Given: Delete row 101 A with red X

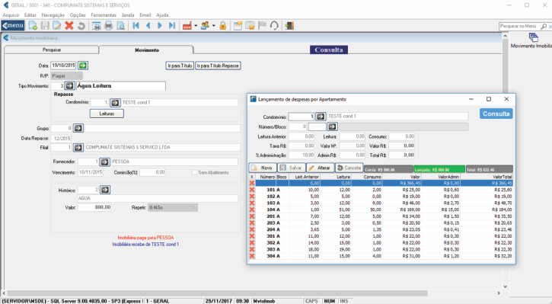Looking at the screenshot, I should pos(252,190).
